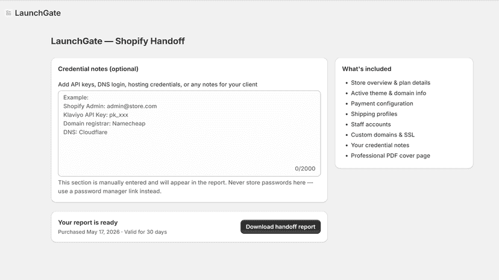
Task: Select the 'Shipping profiles' list item
Action: (x=374, y=114)
